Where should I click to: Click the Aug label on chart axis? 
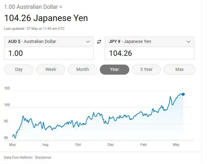tap(45, 145)
